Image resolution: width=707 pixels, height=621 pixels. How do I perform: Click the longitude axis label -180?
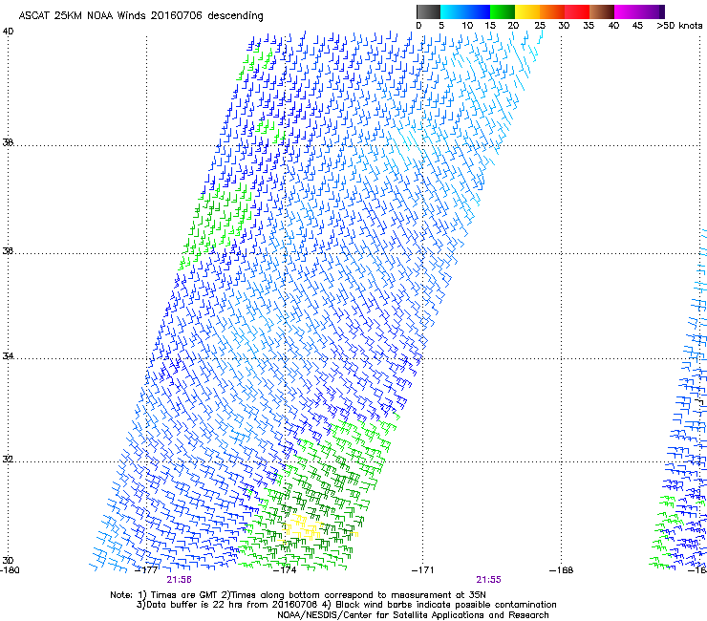click(x=10, y=570)
